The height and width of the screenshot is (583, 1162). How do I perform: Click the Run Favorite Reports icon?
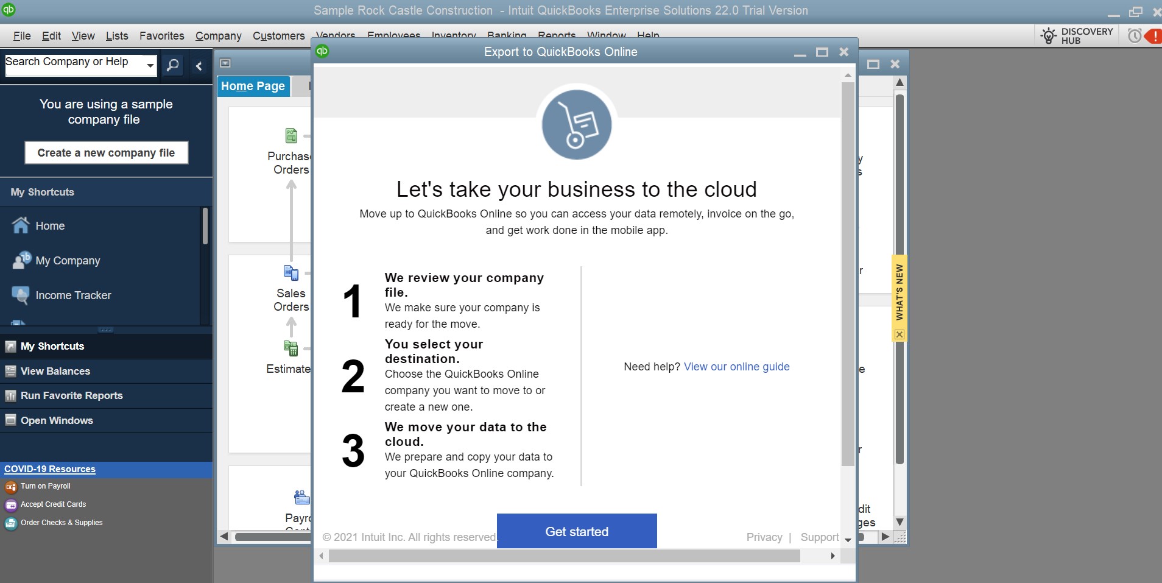[10, 396]
